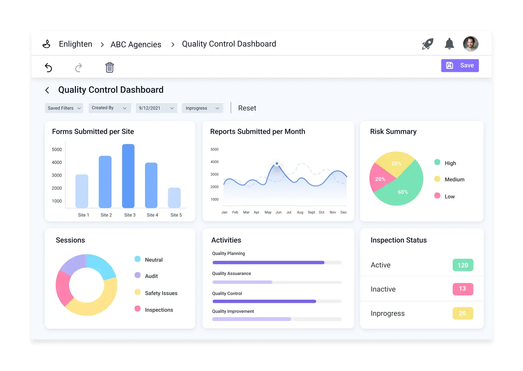Open the Inprogress status filter dropdown
The width and height of the screenshot is (523, 371).
pos(202,108)
